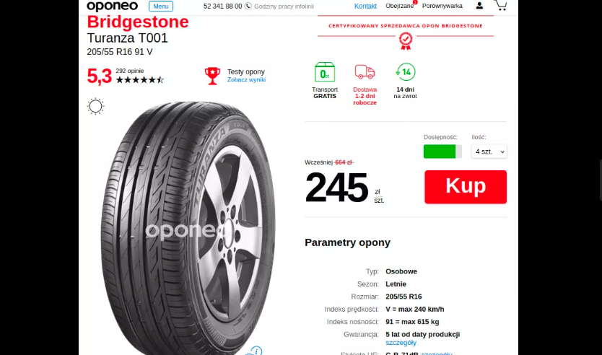Click the Turanza tire product image
This screenshot has height=355, width=602.
[x=188, y=228]
